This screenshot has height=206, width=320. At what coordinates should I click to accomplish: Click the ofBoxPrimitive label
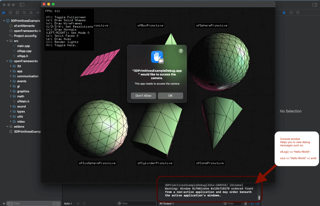pos(150,26)
